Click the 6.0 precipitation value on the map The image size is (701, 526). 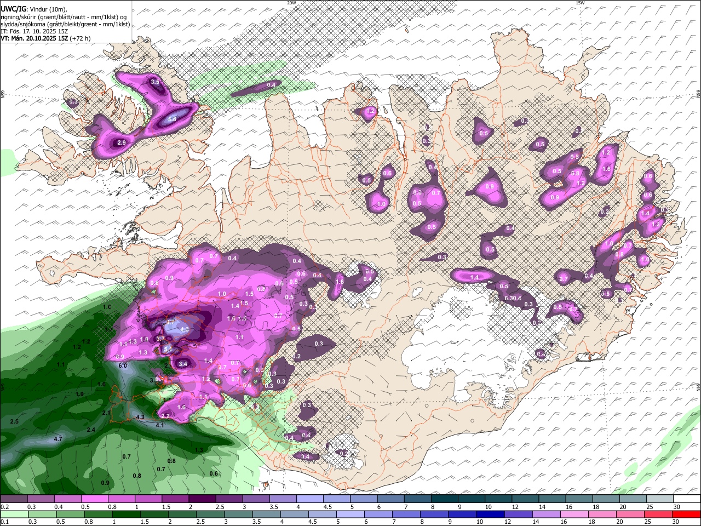point(123,365)
